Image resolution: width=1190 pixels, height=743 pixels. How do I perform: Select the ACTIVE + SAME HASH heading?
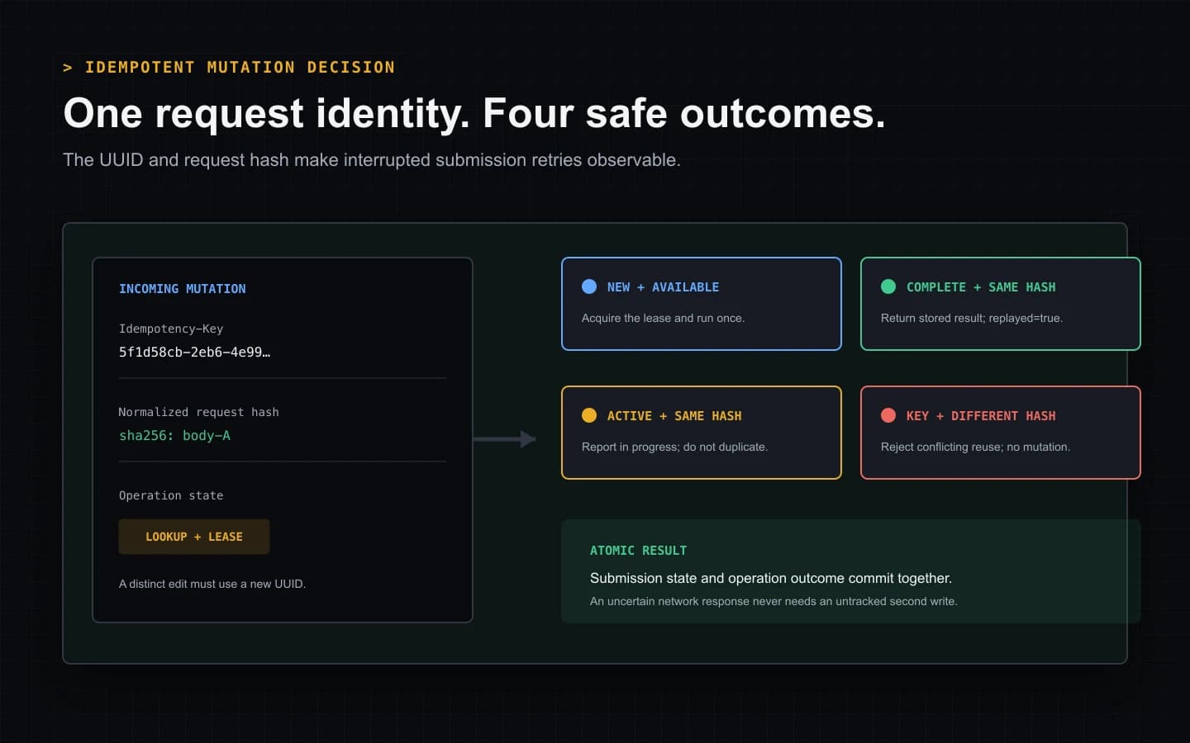[x=674, y=416]
